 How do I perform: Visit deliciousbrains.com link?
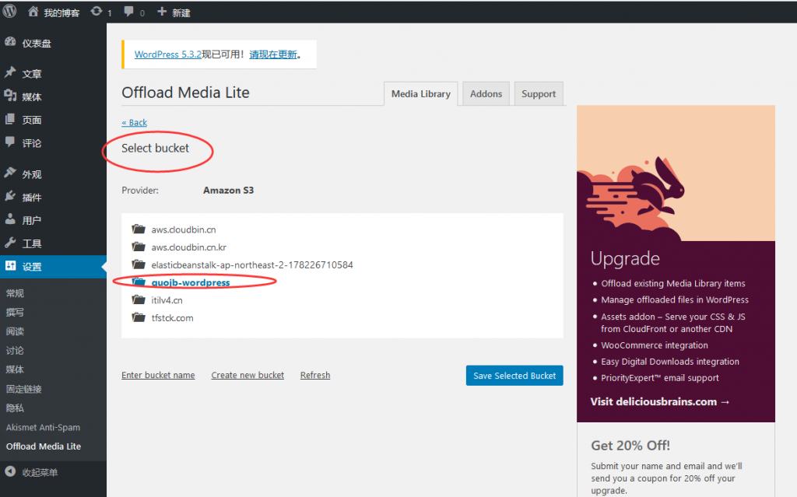tap(660, 401)
